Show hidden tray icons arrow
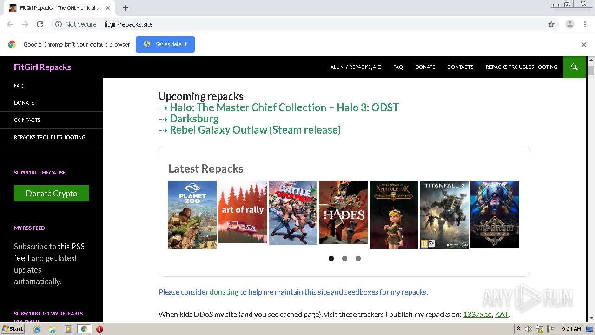 pyautogui.click(x=519, y=328)
